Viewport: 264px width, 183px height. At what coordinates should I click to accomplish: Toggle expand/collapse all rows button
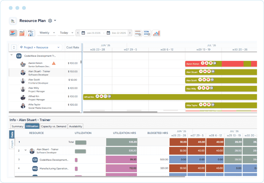pyautogui.click(x=14, y=47)
